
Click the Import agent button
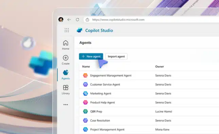116,56
